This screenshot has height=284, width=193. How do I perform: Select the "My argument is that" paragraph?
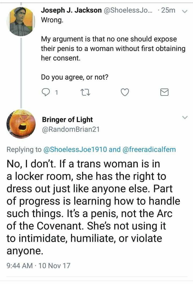coord(113,48)
